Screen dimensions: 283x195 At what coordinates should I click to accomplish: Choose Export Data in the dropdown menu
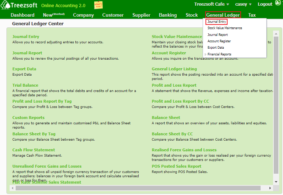pyautogui.click(x=216, y=48)
